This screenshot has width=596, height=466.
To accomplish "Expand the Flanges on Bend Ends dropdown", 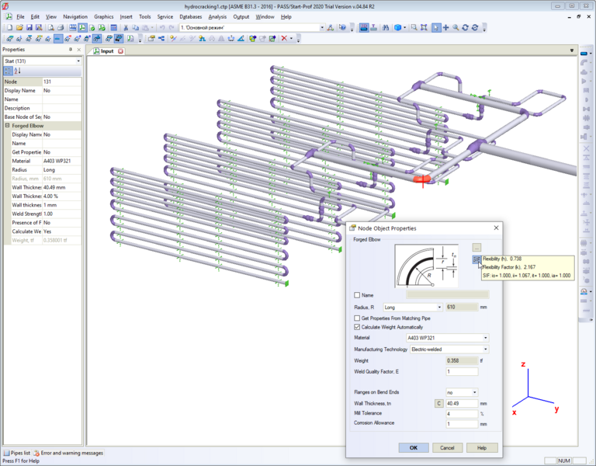I will click(474, 392).
